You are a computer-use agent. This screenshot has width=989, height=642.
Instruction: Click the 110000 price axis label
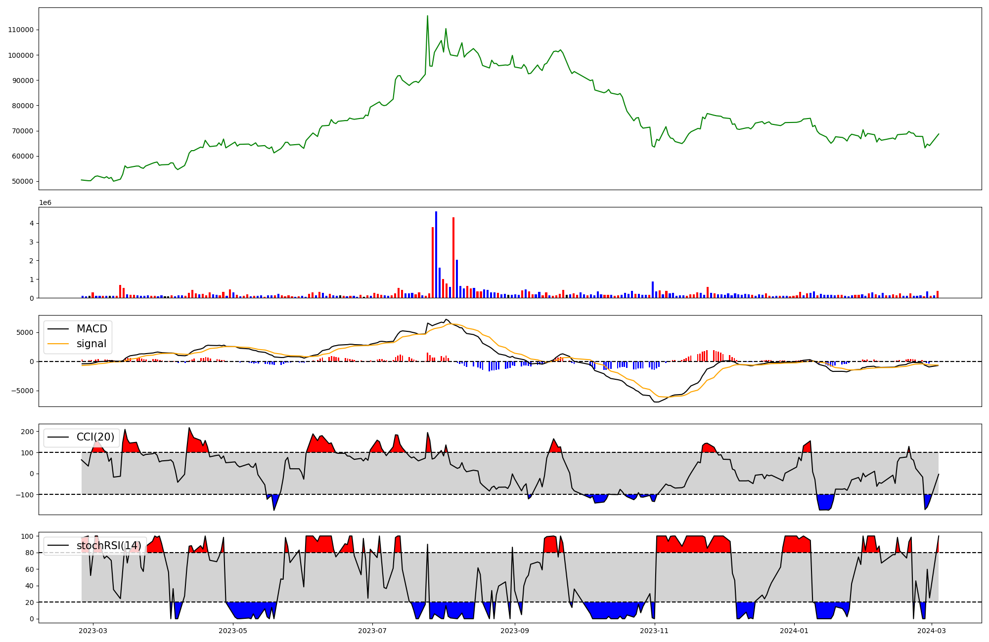click(x=21, y=30)
